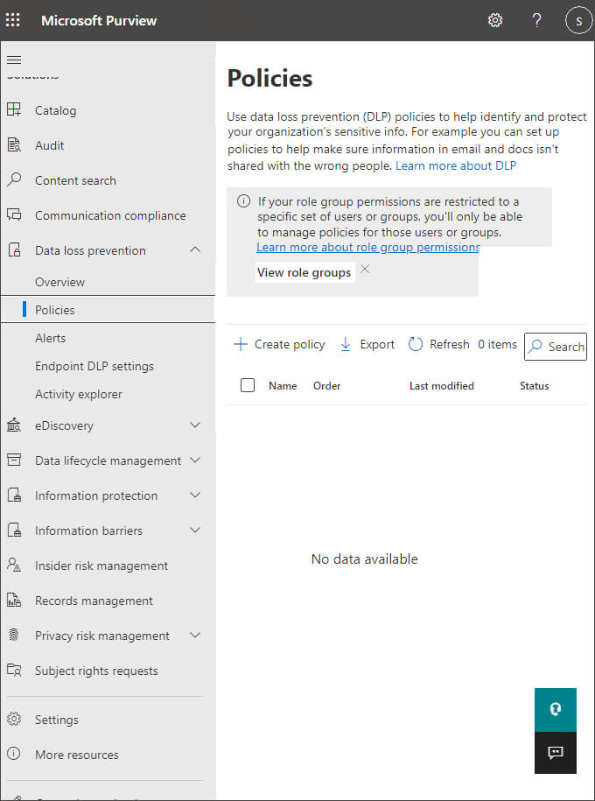Viewport: 595px width, 801px height.
Task: Follow the Learn more about DLP link
Action: pos(456,165)
